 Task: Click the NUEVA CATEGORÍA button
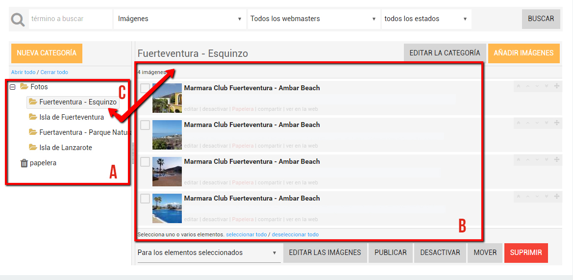(x=47, y=53)
